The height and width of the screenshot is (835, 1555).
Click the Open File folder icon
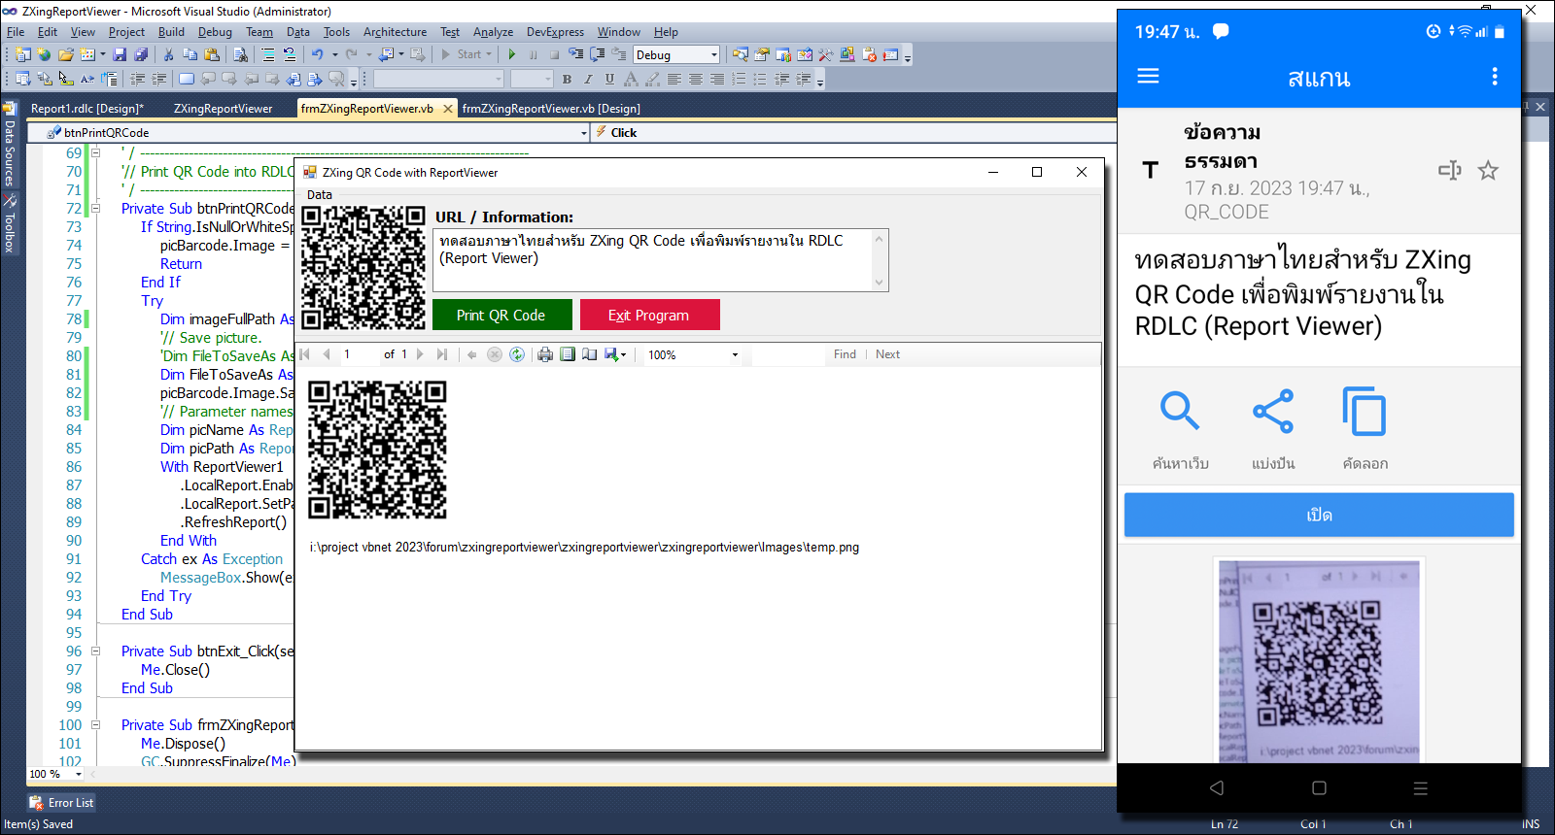pyautogui.click(x=65, y=54)
